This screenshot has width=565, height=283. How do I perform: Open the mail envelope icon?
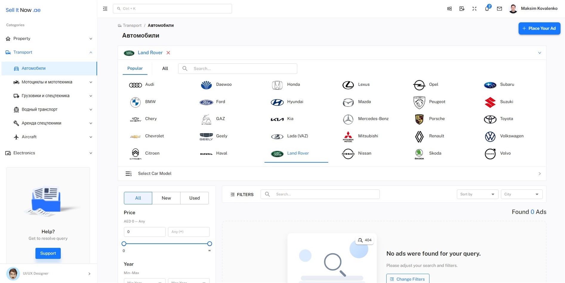[499, 9]
